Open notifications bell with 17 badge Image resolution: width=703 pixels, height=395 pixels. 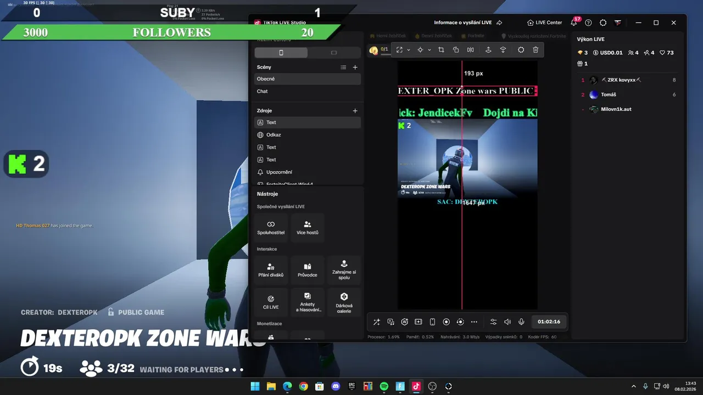[x=574, y=22]
